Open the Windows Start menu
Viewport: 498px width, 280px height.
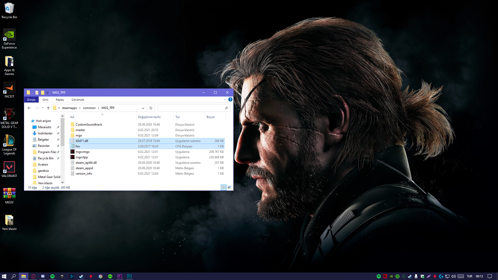coord(4,276)
